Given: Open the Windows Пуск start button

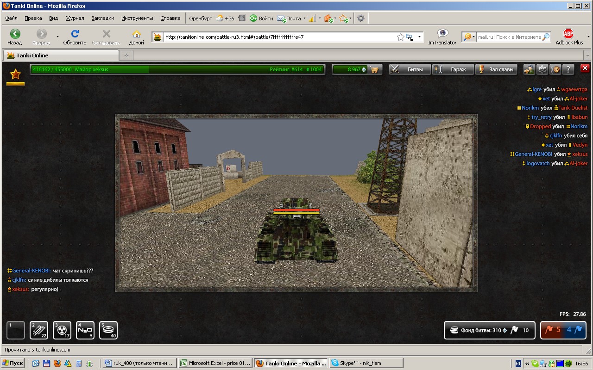Looking at the screenshot, I should click(x=13, y=363).
